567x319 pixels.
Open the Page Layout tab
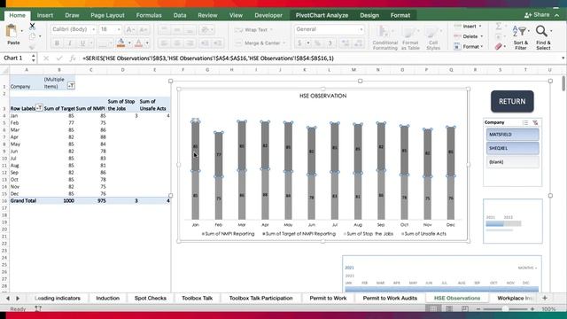point(107,15)
